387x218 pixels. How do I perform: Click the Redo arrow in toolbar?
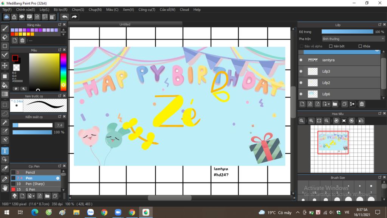point(74,17)
